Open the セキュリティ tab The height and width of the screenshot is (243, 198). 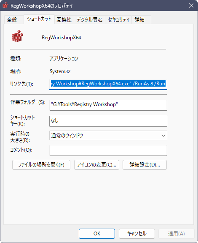118,20
